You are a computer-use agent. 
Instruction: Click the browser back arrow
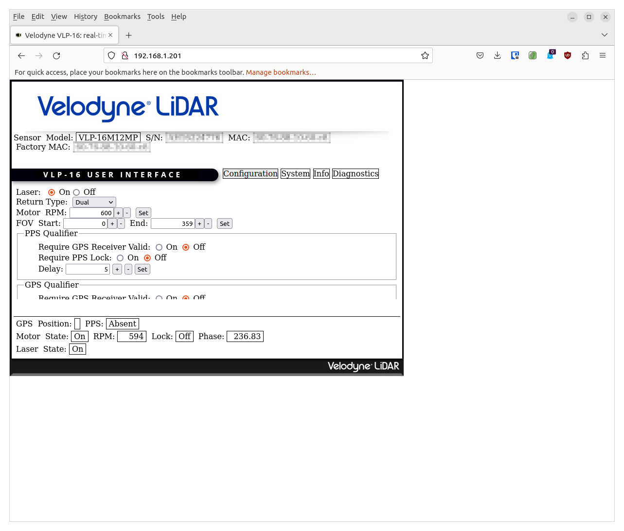tap(21, 56)
